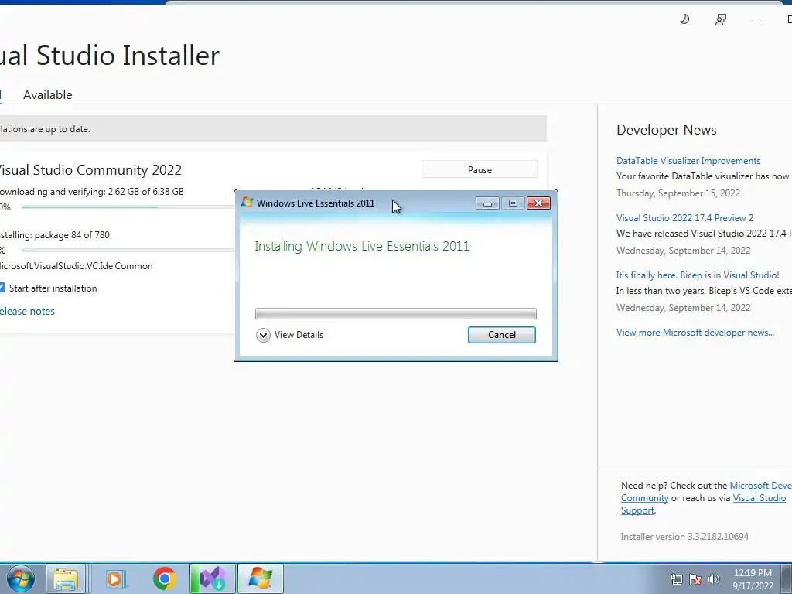The image size is (792, 594).
Task: Open the Release notes link
Action: pyautogui.click(x=27, y=311)
